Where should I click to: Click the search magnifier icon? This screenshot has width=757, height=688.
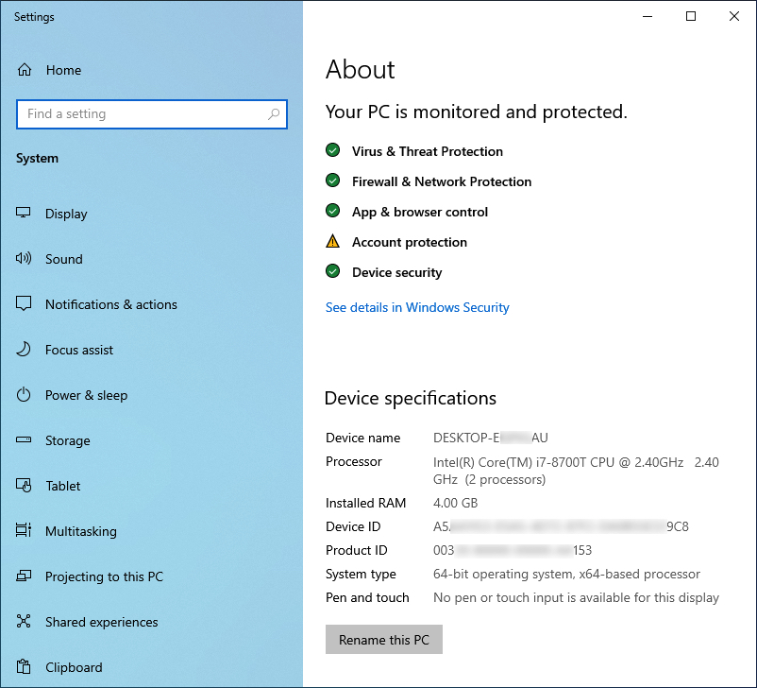coord(274,113)
